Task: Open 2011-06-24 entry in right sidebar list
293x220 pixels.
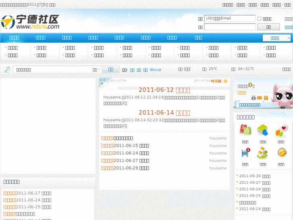Action: (255, 189)
